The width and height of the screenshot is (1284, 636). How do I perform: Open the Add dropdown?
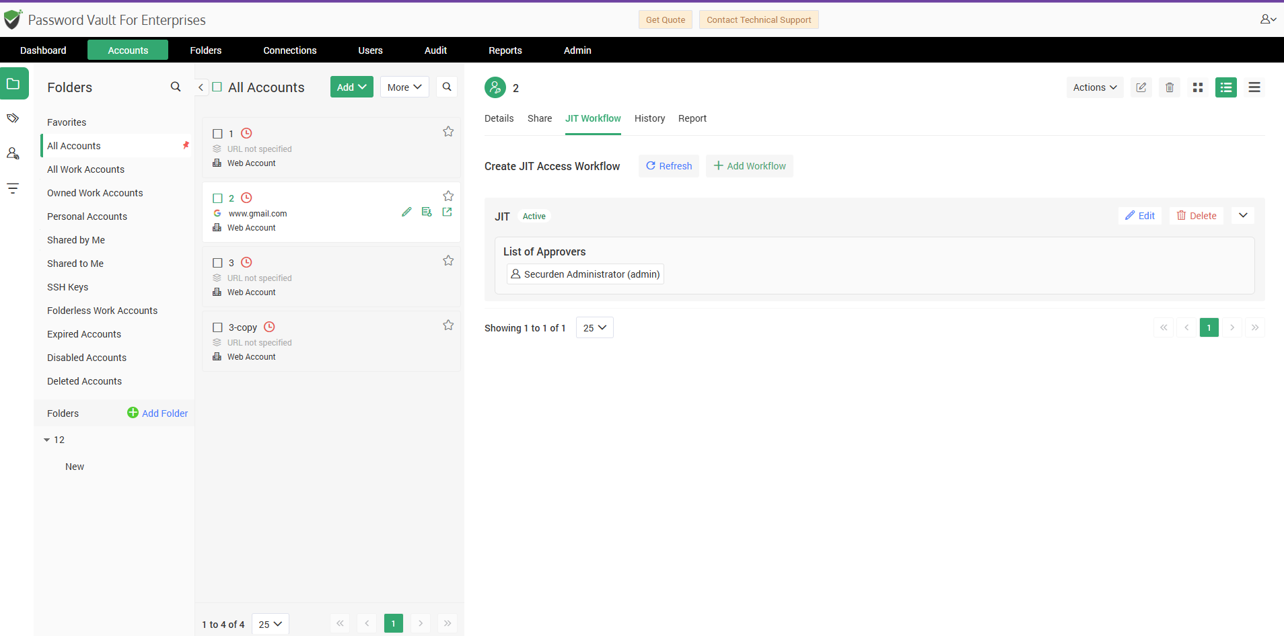[x=352, y=87]
